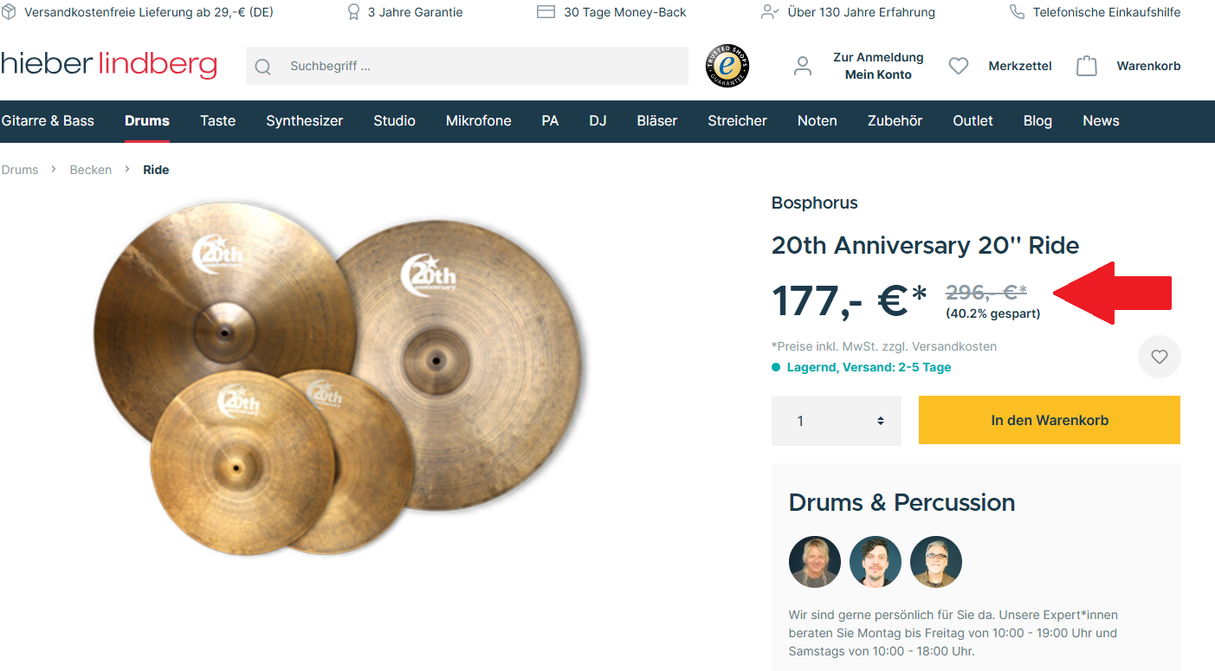This screenshot has height=671, width=1215.
Task: Click In den Warenkorb button
Action: [x=1050, y=421]
